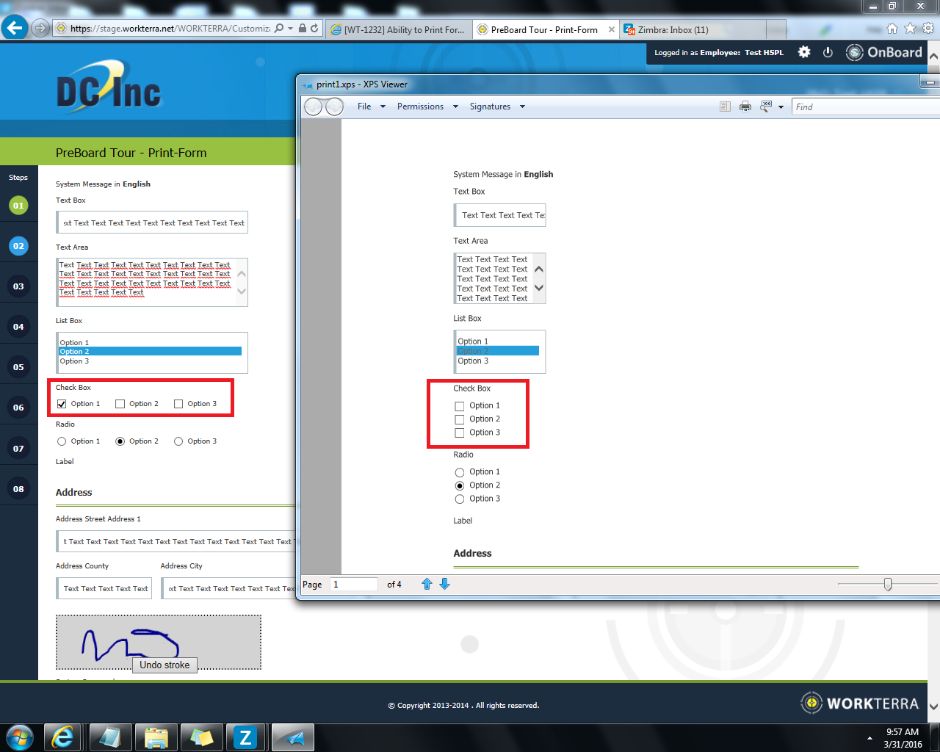The image size is (940, 752).
Task: Open the File dropdown menu in XPS Viewer
Action: tap(371, 106)
